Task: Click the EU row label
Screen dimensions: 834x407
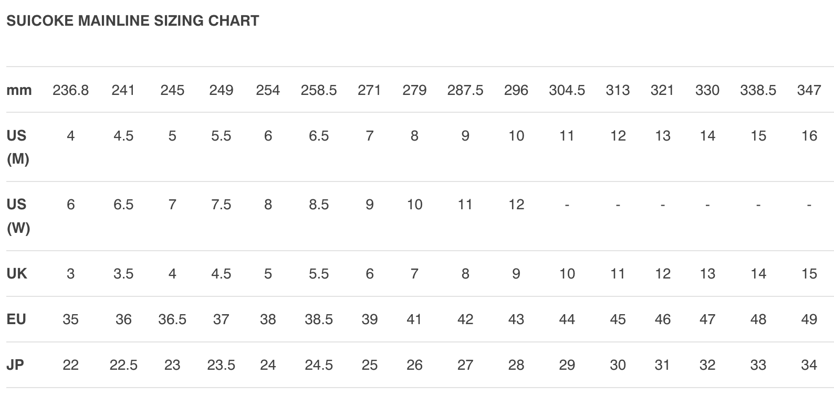Action: 16,319
